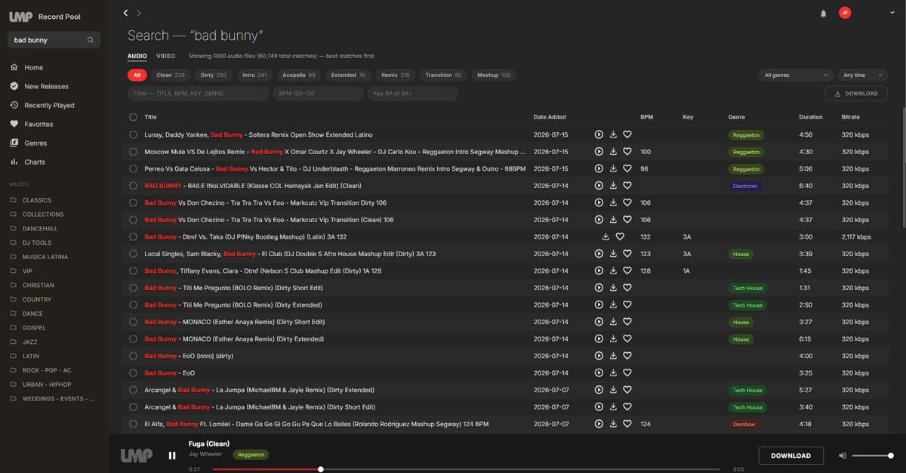
Task: Select MONACO Dirty Short Edit checkbox
Action: point(133,322)
